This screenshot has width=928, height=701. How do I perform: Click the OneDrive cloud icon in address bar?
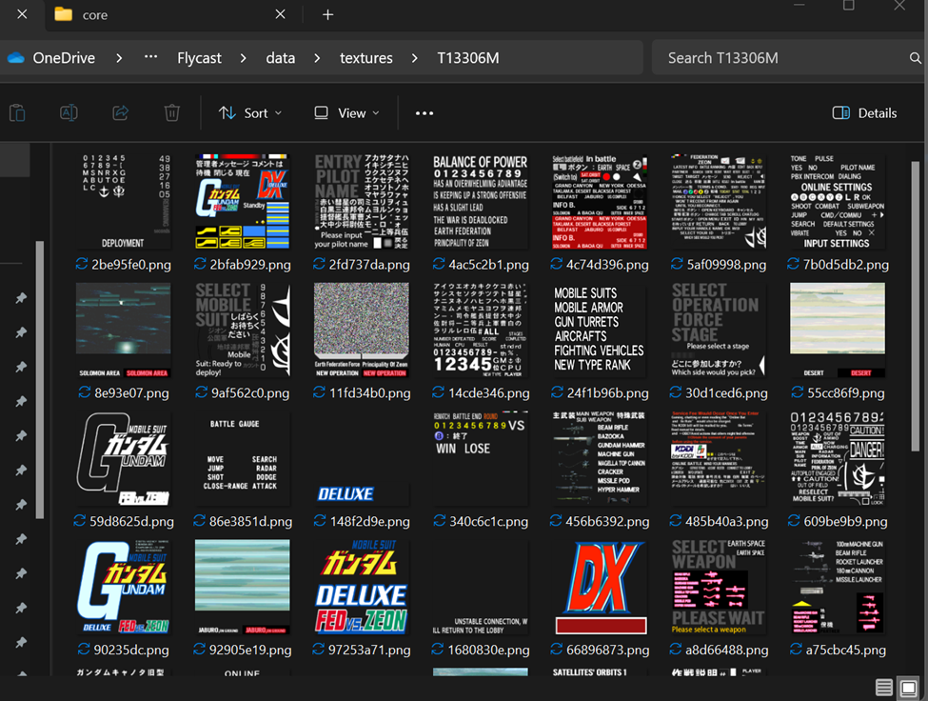point(16,58)
